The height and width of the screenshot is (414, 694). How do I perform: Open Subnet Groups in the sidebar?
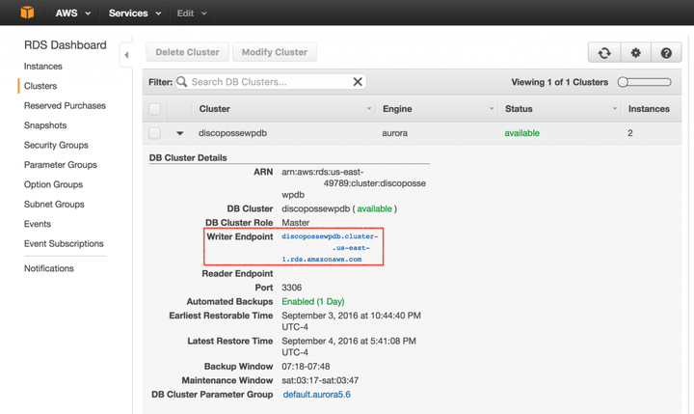tap(54, 205)
